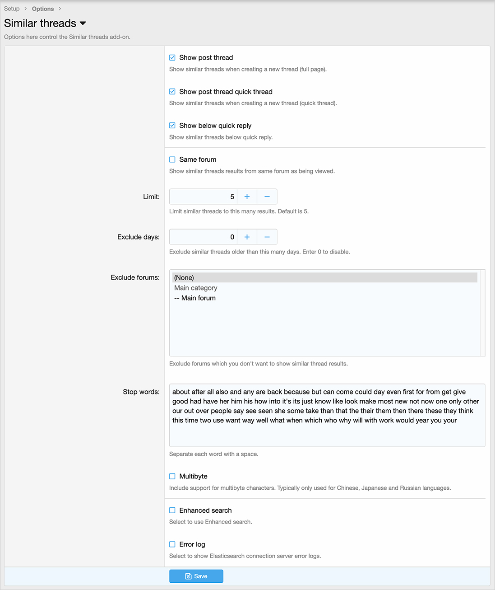
Task: Select (None) in Exclude forums list
Action: tap(184, 277)
